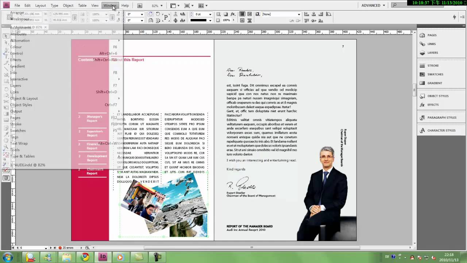Click the Quick Apply lightning icon
The width and height of the screenshot is (467, 263).
tap(454, 17)
